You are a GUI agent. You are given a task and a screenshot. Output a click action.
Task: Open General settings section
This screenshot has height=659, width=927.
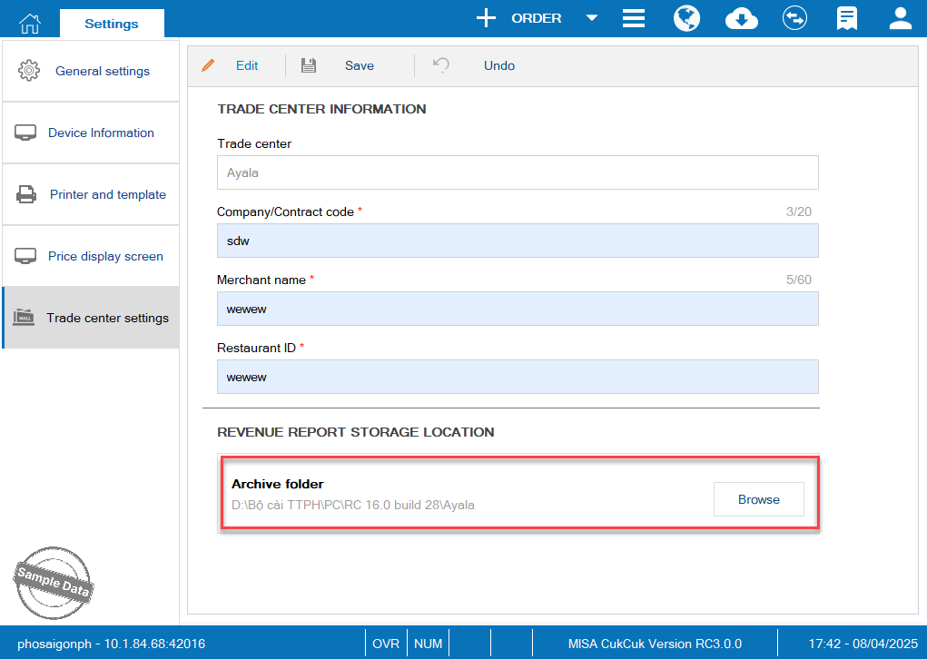coord(91,71)
